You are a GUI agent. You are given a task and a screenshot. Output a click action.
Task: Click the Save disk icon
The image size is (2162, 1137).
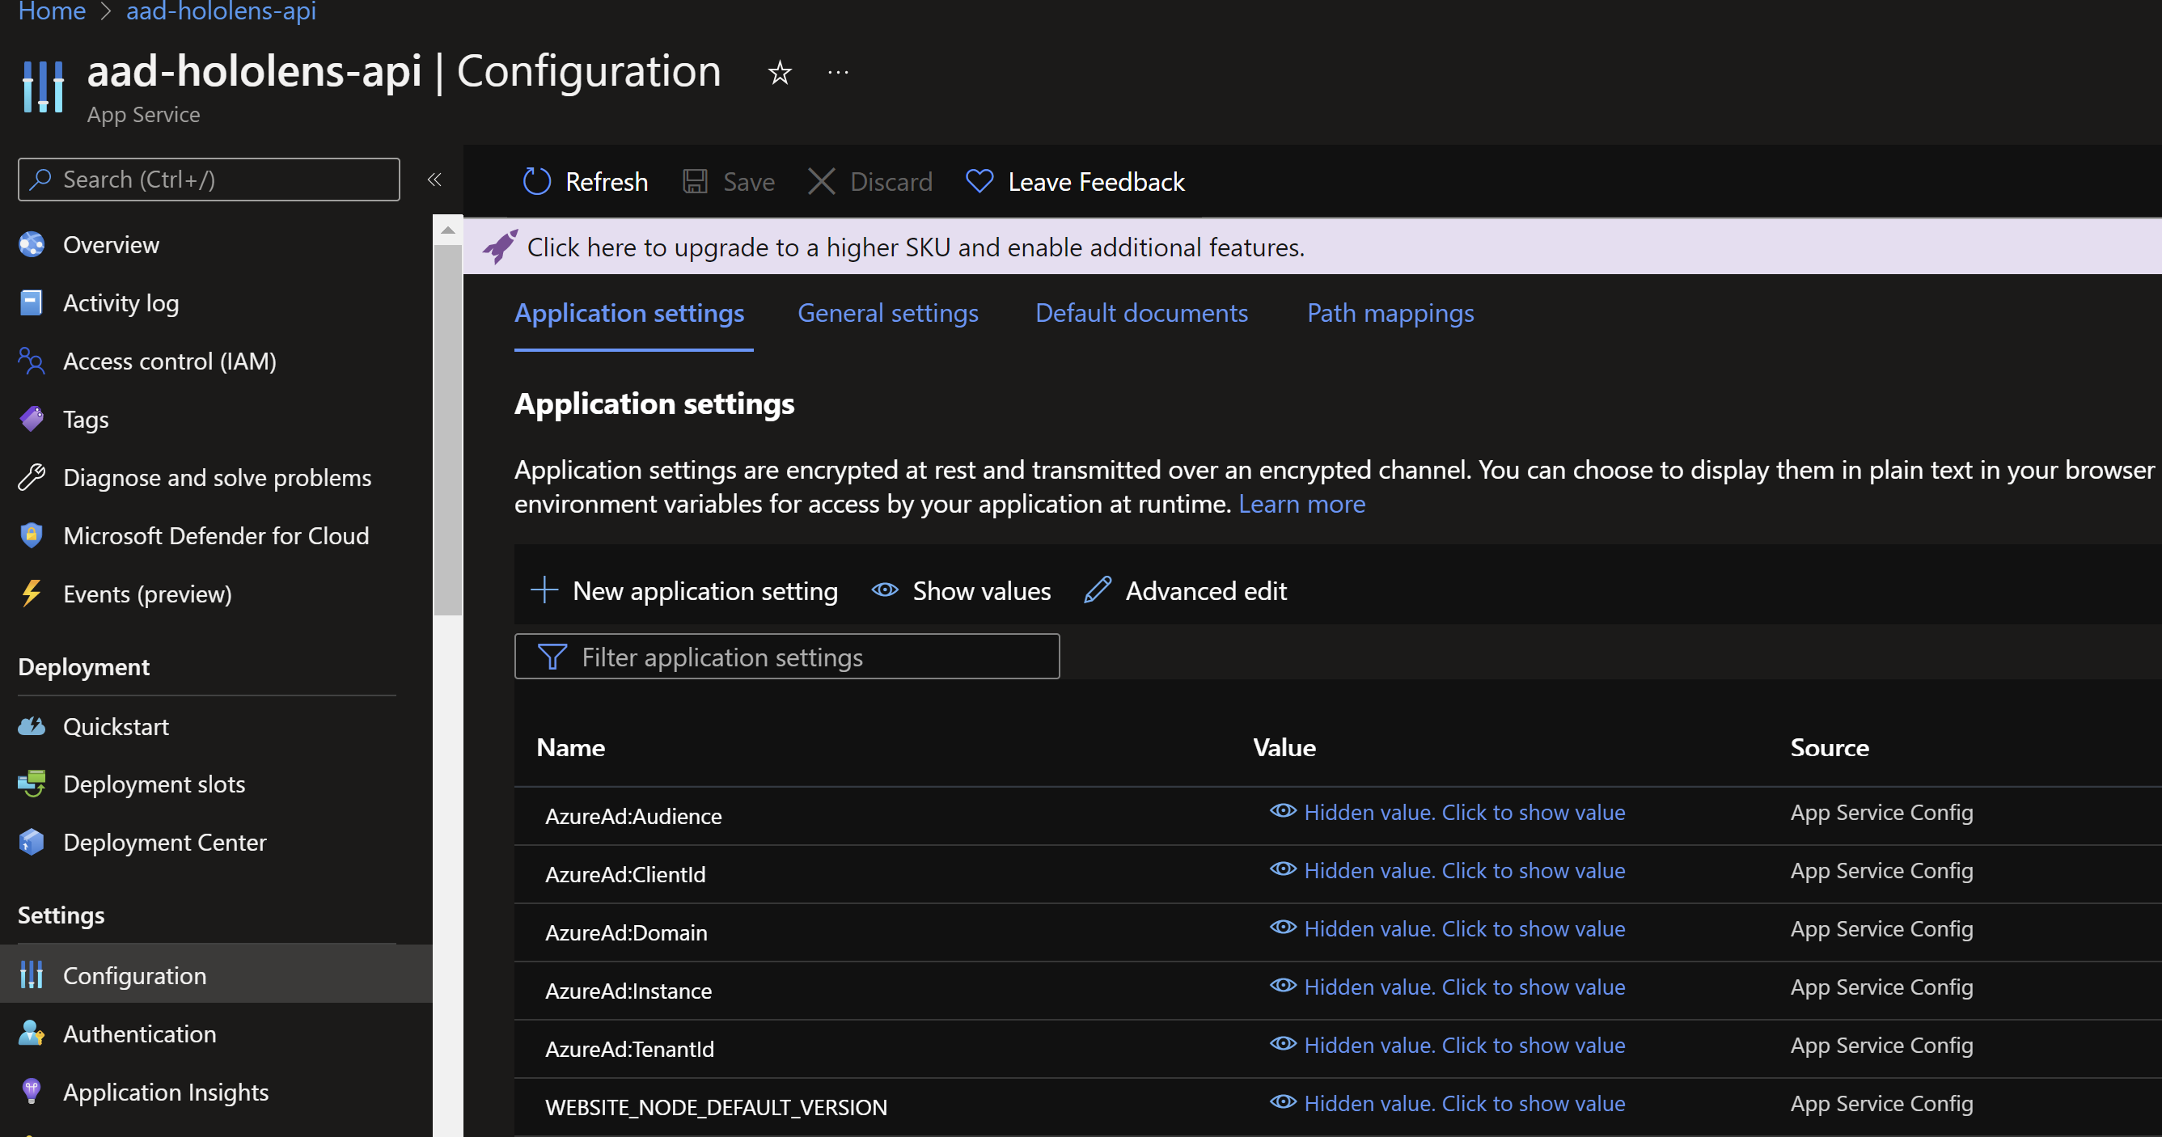point(695,181)
